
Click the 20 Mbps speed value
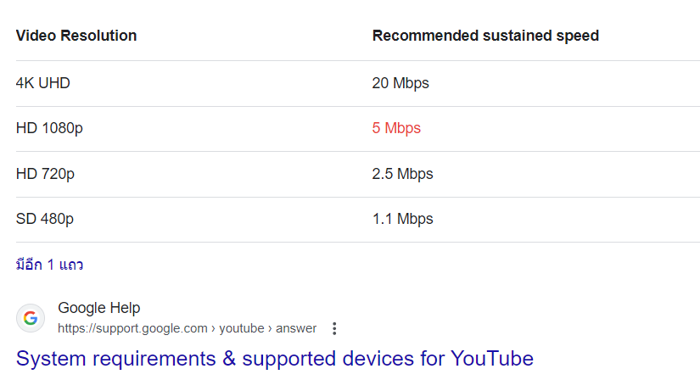[400, 83]
